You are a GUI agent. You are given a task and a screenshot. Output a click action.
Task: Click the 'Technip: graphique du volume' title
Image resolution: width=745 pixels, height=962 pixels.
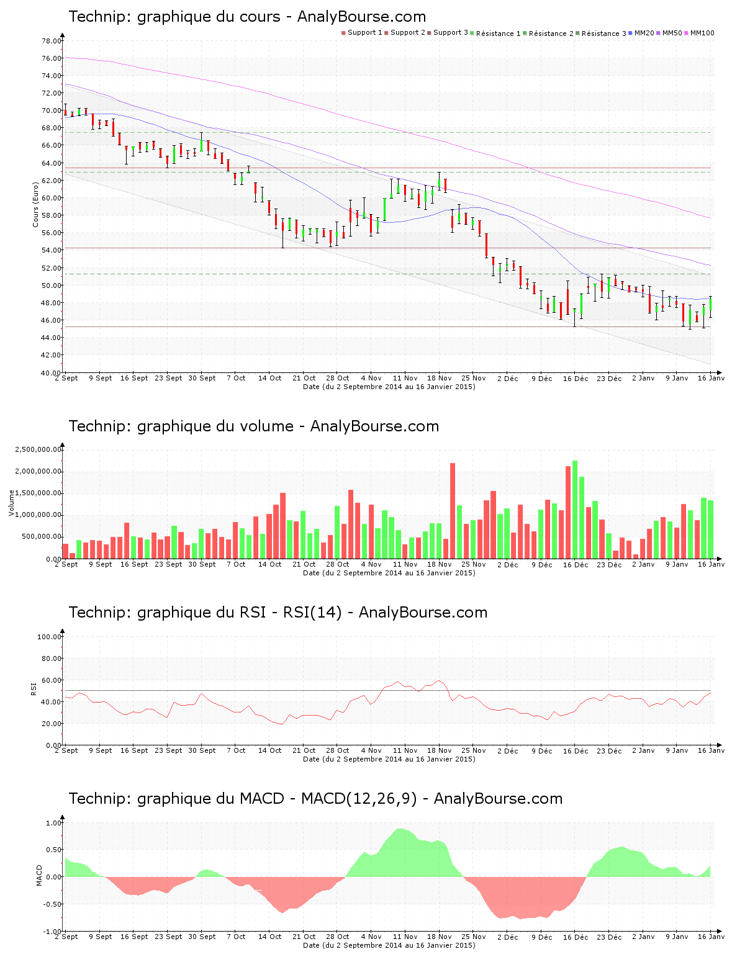click(181, 426)
